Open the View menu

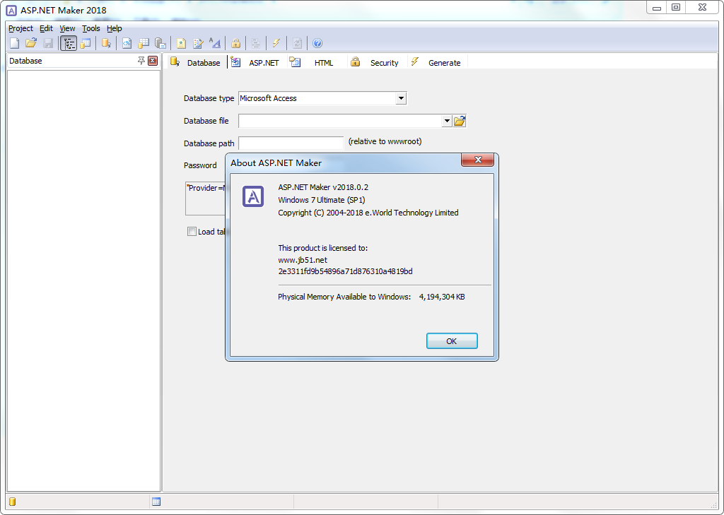click(x=67, y=28)
